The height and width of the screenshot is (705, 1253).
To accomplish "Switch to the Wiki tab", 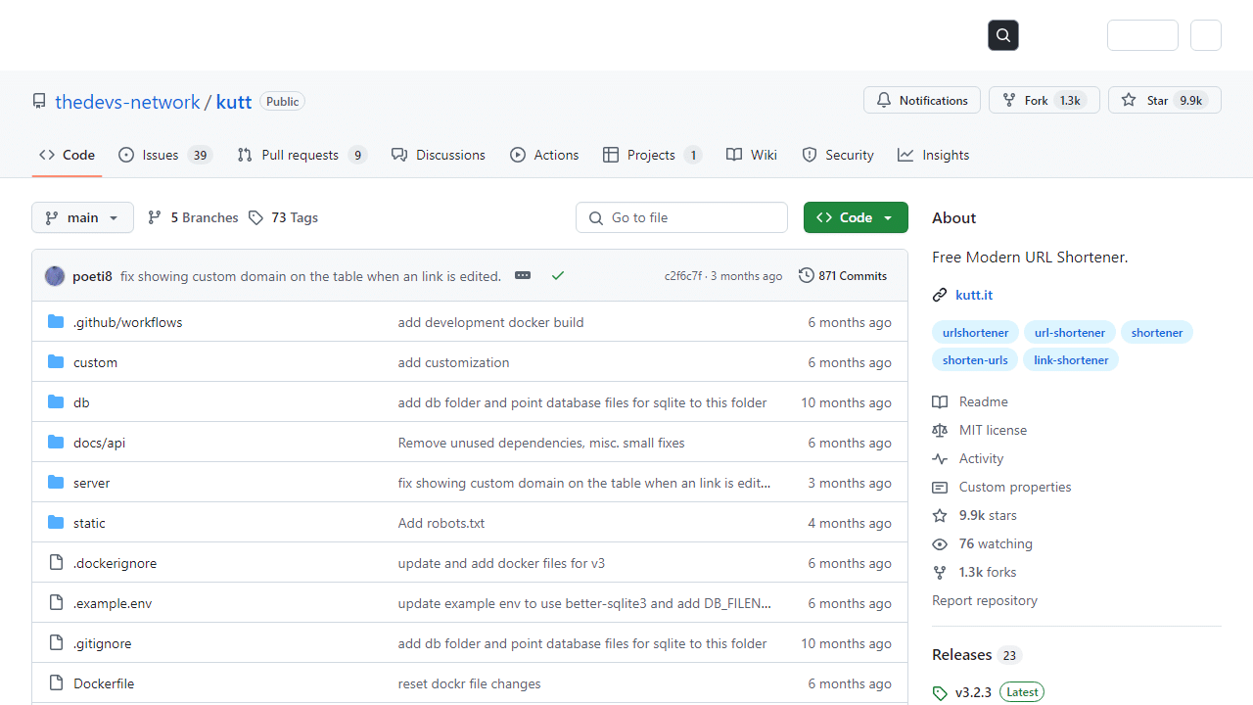I will (752, 155).
